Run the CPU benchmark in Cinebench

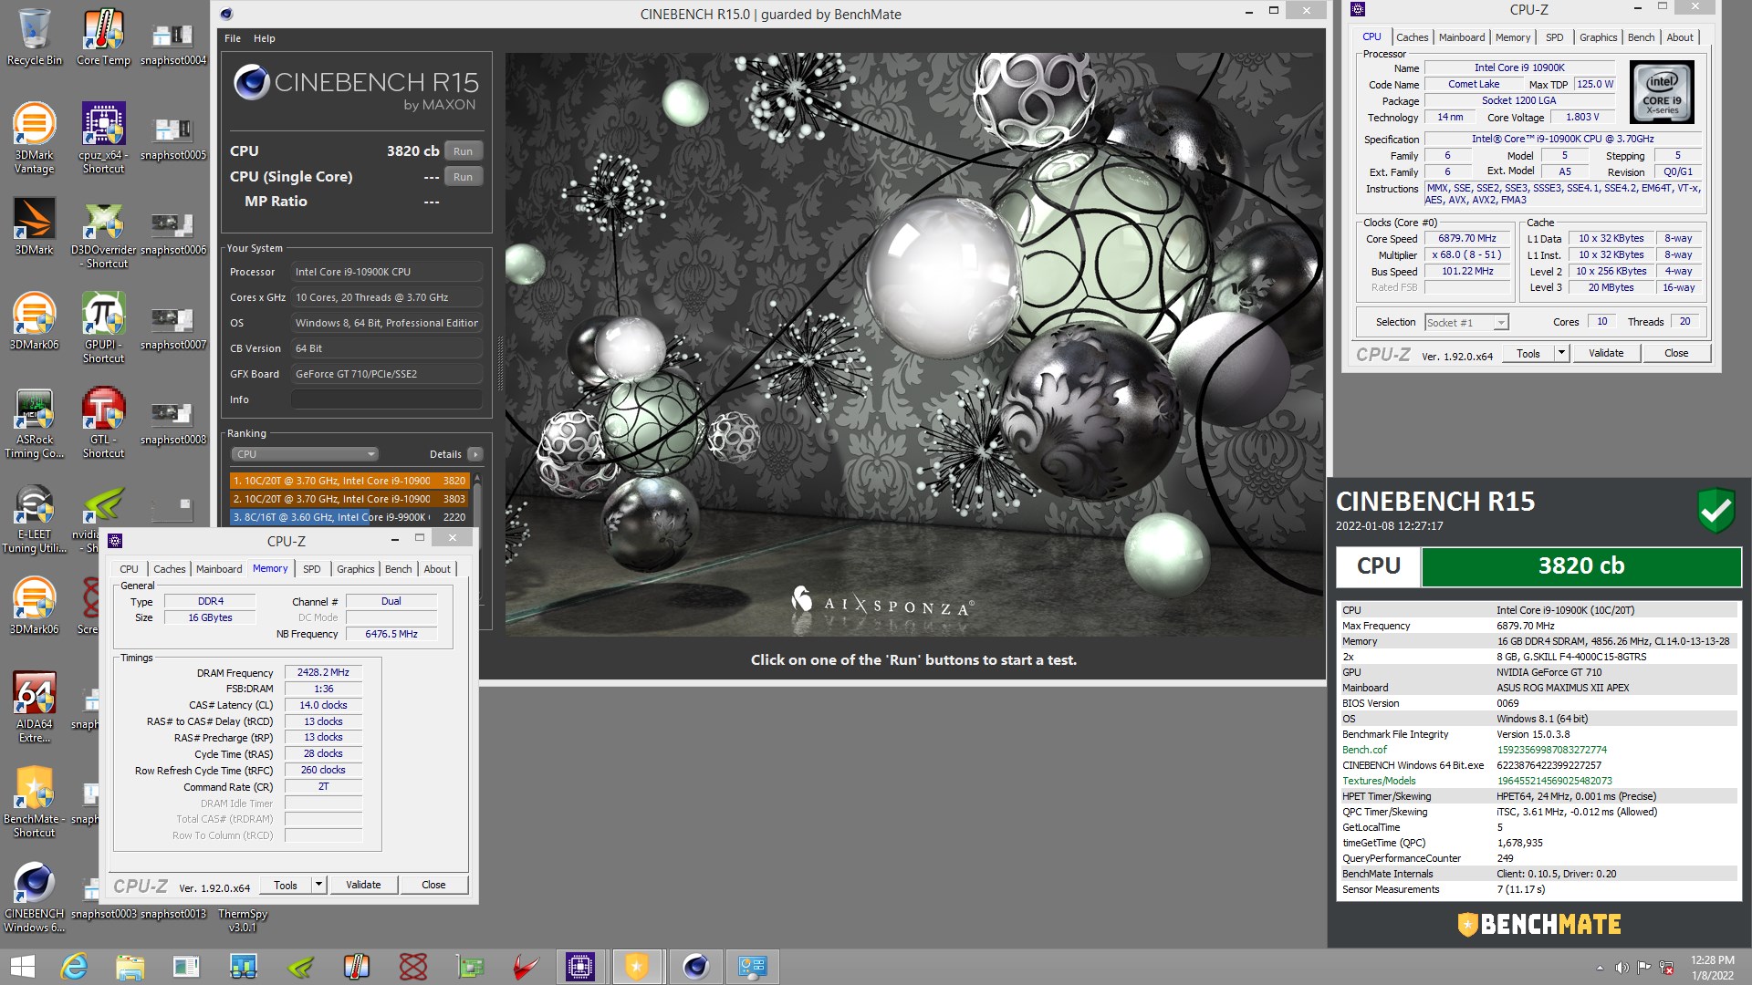click(x=464, y=151)
